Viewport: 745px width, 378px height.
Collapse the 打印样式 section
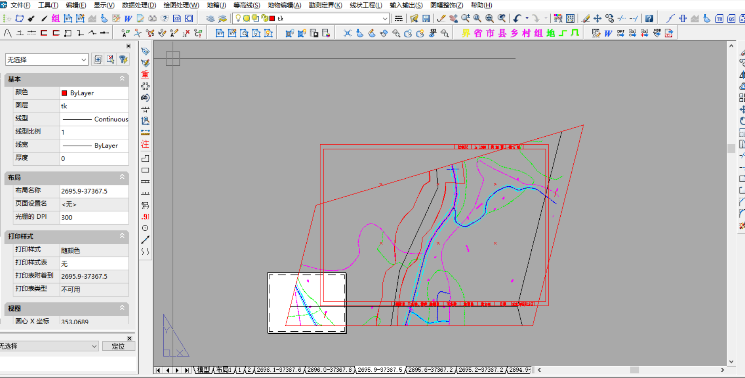(122, 236)
